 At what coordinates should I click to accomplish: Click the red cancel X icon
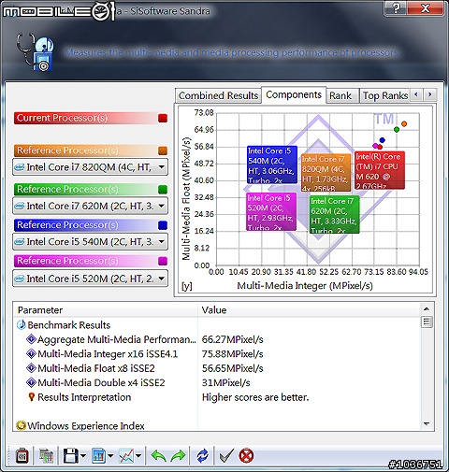coord(246,456)
